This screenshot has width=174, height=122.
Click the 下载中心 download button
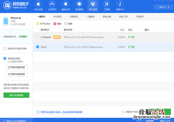(163, 7)
